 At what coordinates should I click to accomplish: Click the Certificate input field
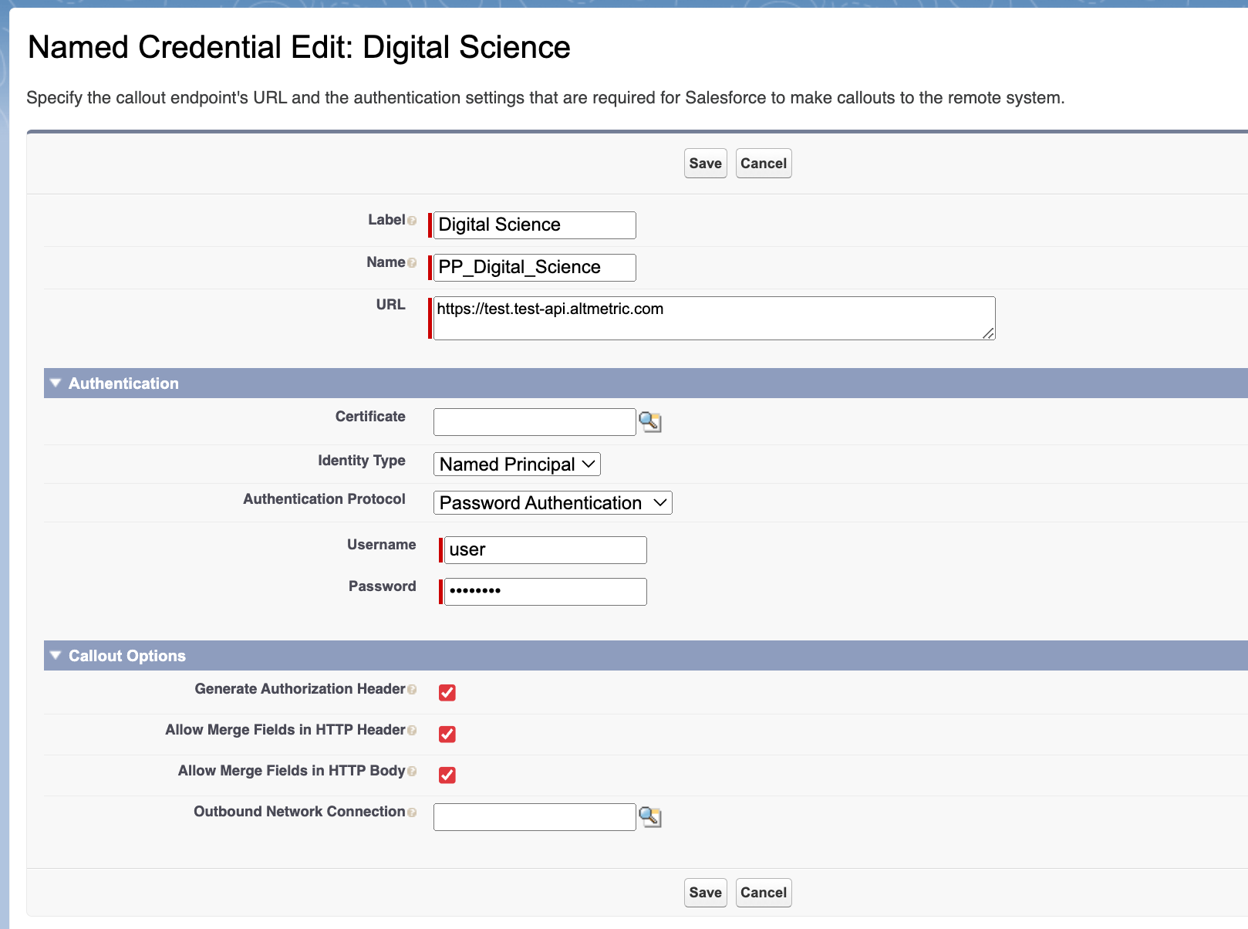point(535,422)
